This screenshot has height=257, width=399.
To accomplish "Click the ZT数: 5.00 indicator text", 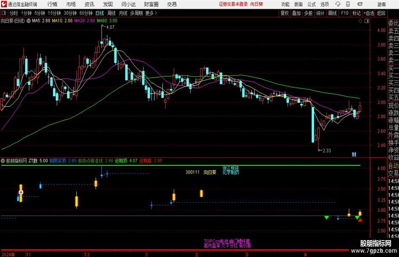I will 38,161.
